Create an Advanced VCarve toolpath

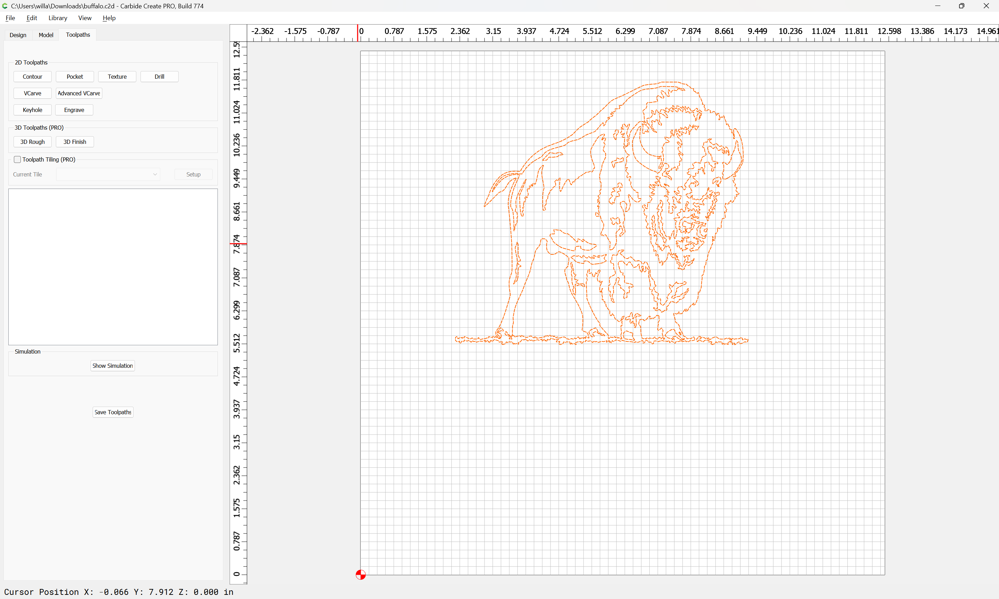click(x=79, y=93)
